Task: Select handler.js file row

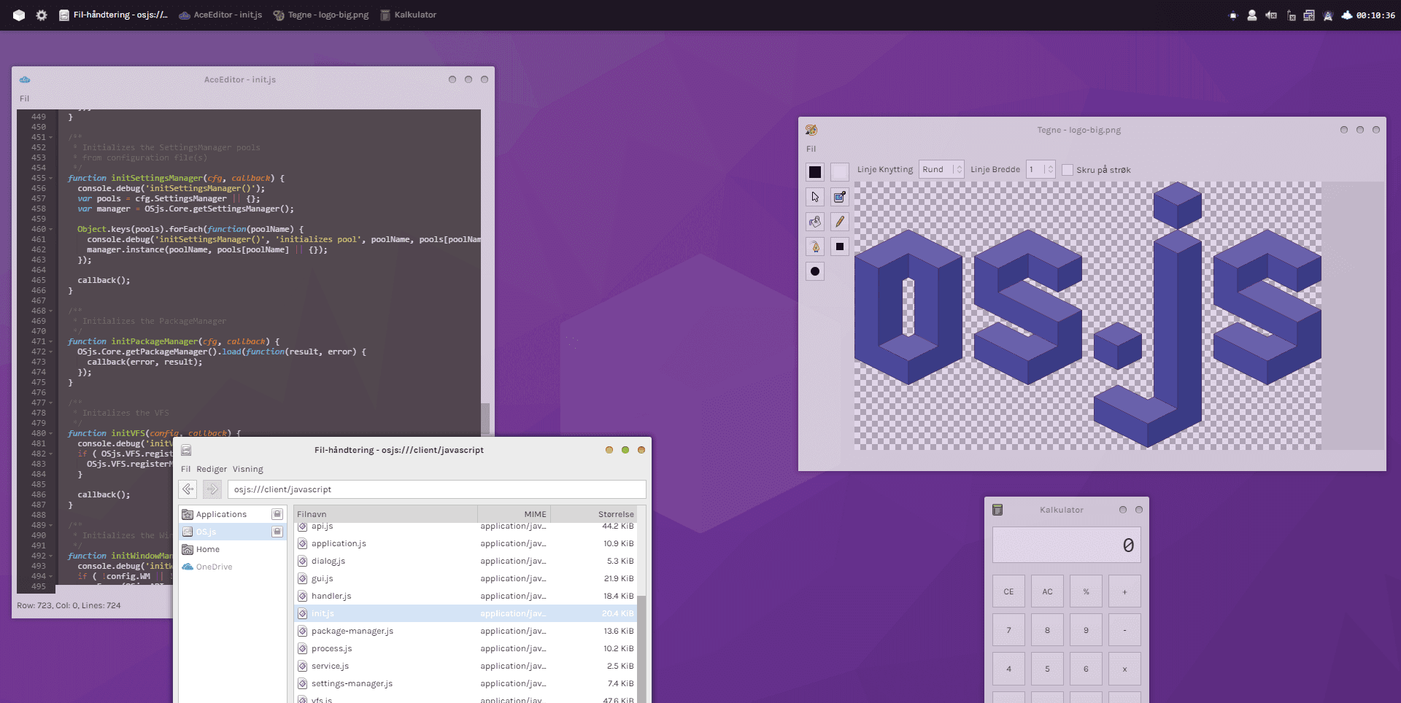Action: [466, 596]
